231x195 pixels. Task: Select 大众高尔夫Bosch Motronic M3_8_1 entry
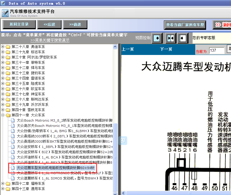point(64,126)
